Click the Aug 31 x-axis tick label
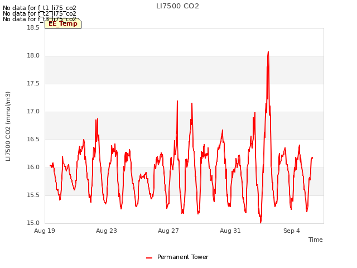This screenshot has width=357, height=268. (x=230, y=231)
